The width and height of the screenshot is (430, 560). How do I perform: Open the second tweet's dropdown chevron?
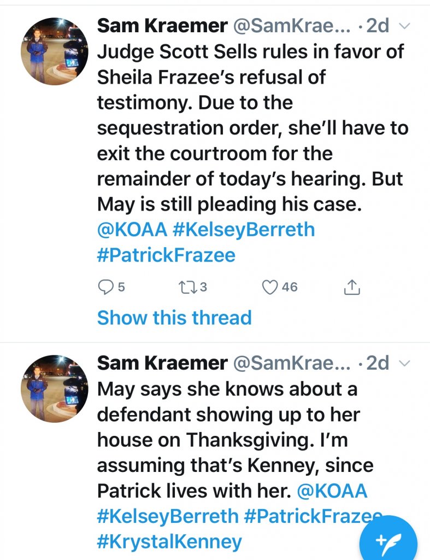pos(405,363)
